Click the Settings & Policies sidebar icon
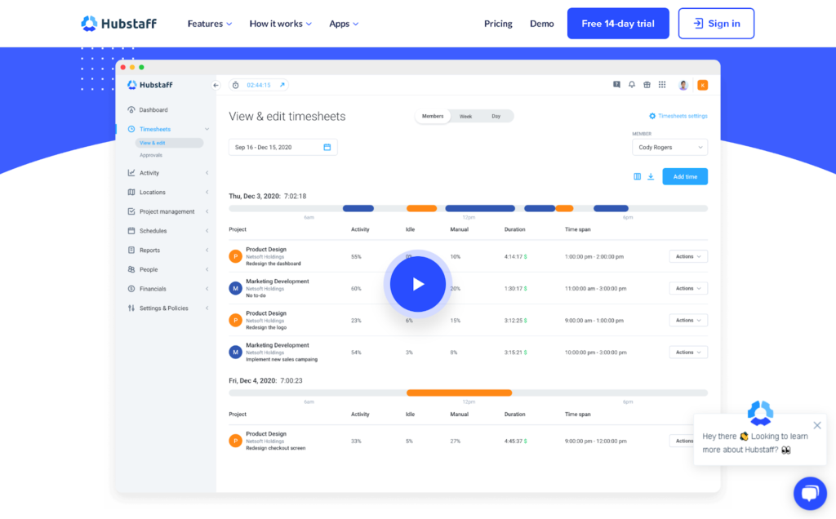 coord(131,308)
